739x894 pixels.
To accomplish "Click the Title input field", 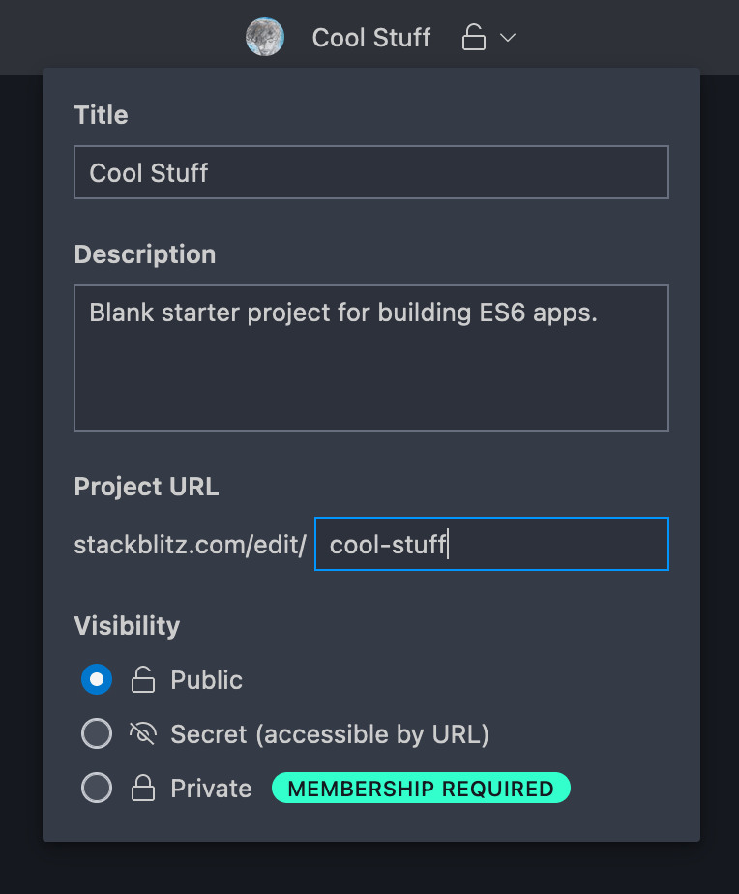I will (371, 172).
